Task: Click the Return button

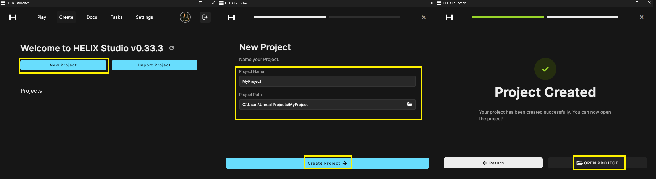Action: [x=493, y=163]
